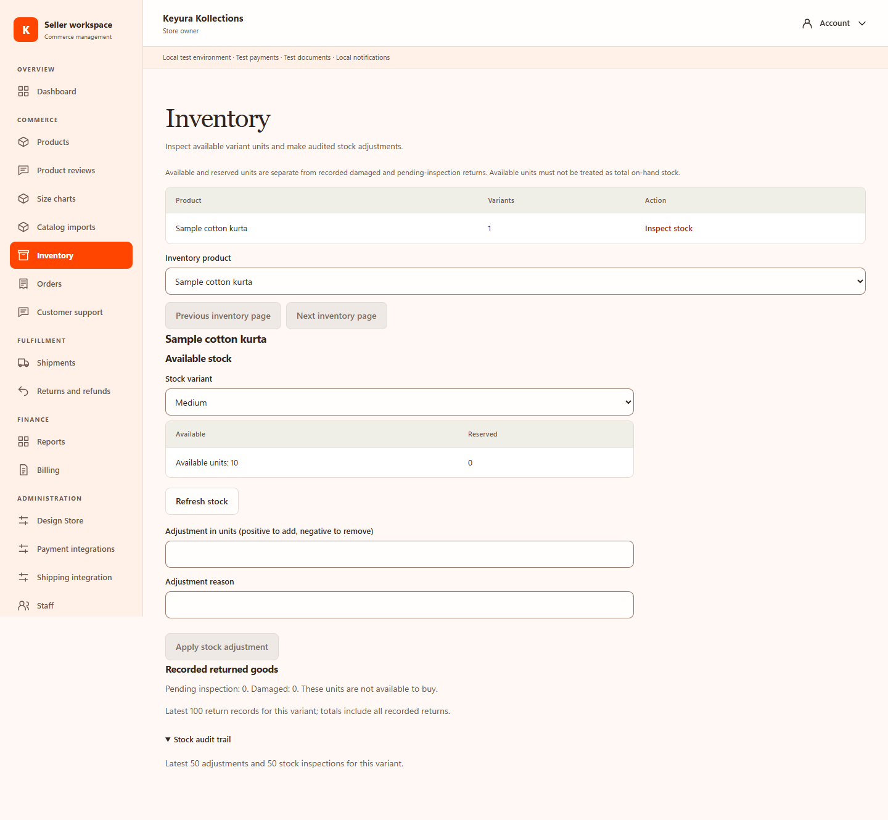
Task: Expand the Account menu chevron
Action: tap(862, 23)
